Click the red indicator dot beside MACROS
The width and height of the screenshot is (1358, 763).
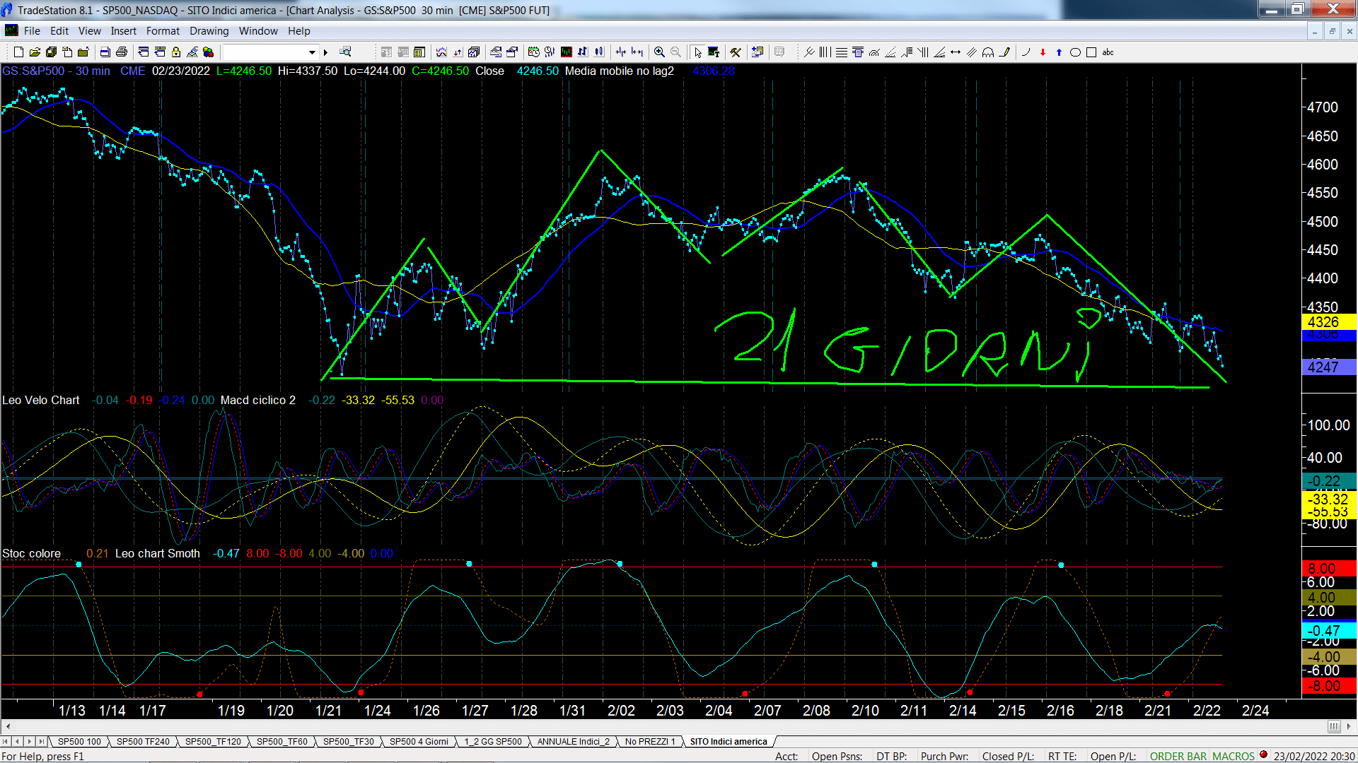(x=1263, y=755)
